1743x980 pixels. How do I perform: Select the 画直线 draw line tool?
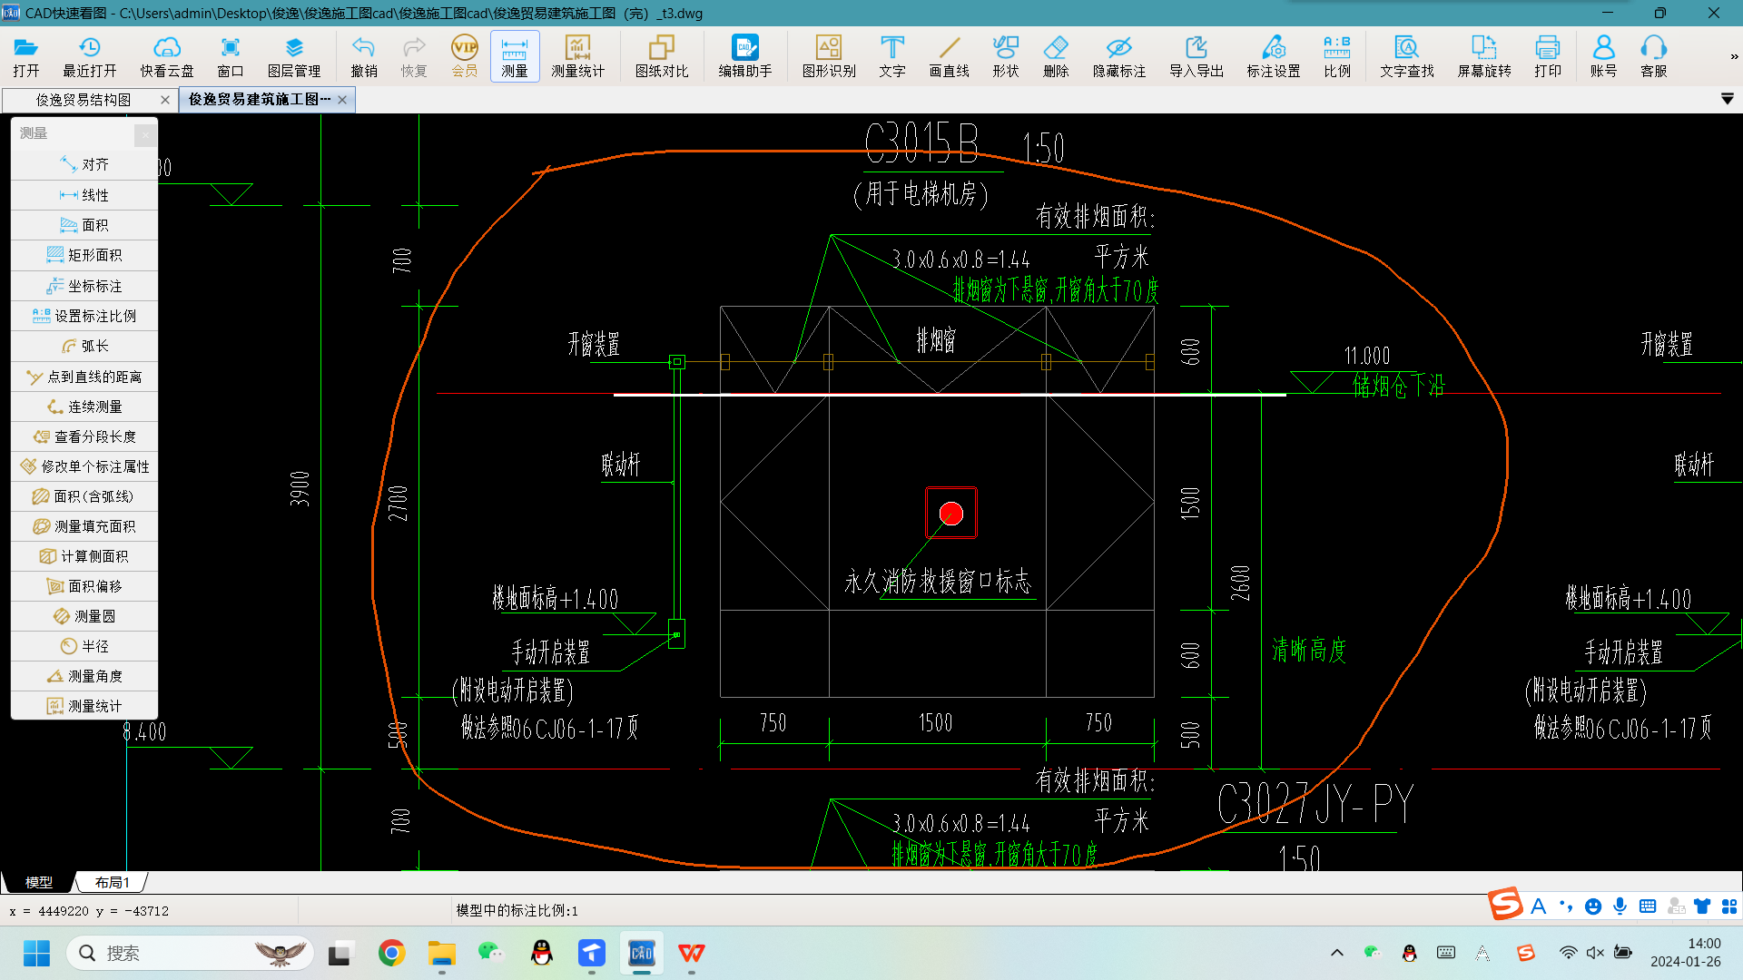click(950, 56)
